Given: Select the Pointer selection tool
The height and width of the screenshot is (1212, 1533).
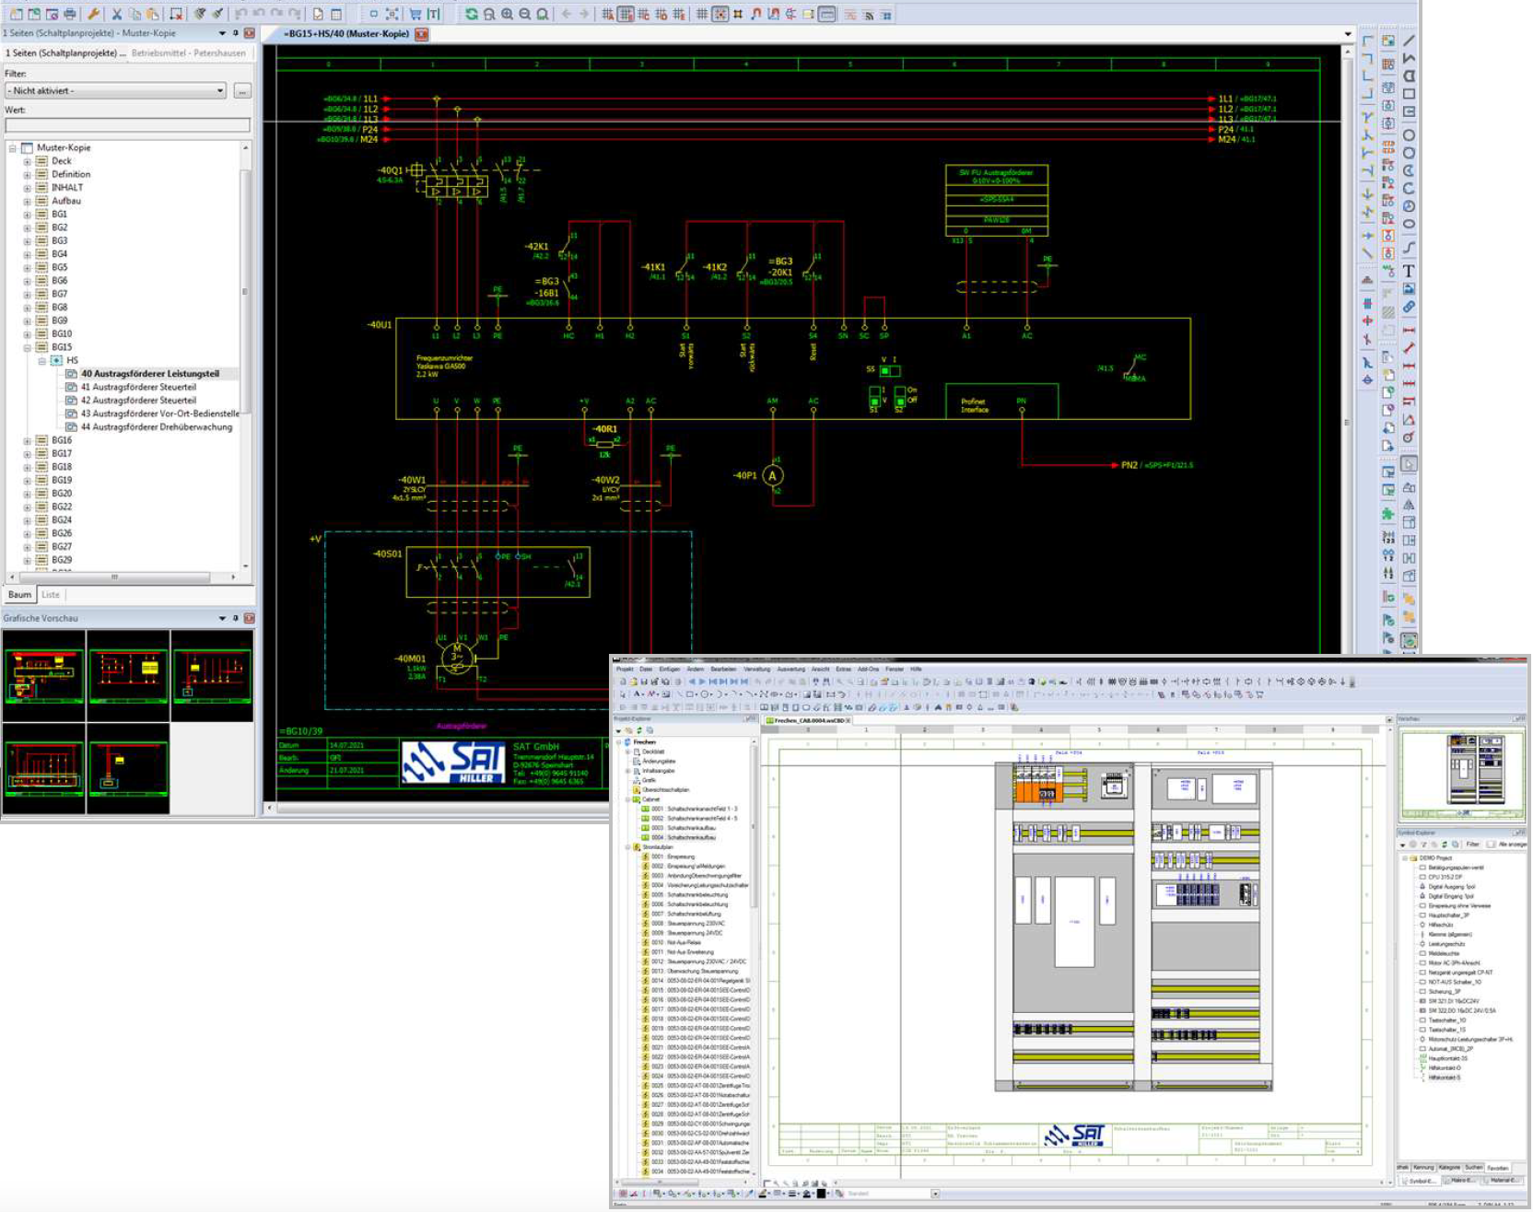Looking at the screenshot, I should point(1409,464).
